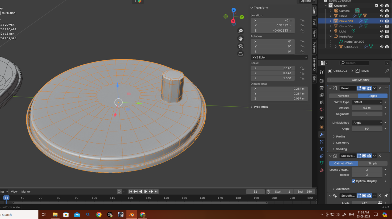Viewport: 392px width, 219px height.
Task: Open the Material properties tab icon
Action: [x=321, y=171]
